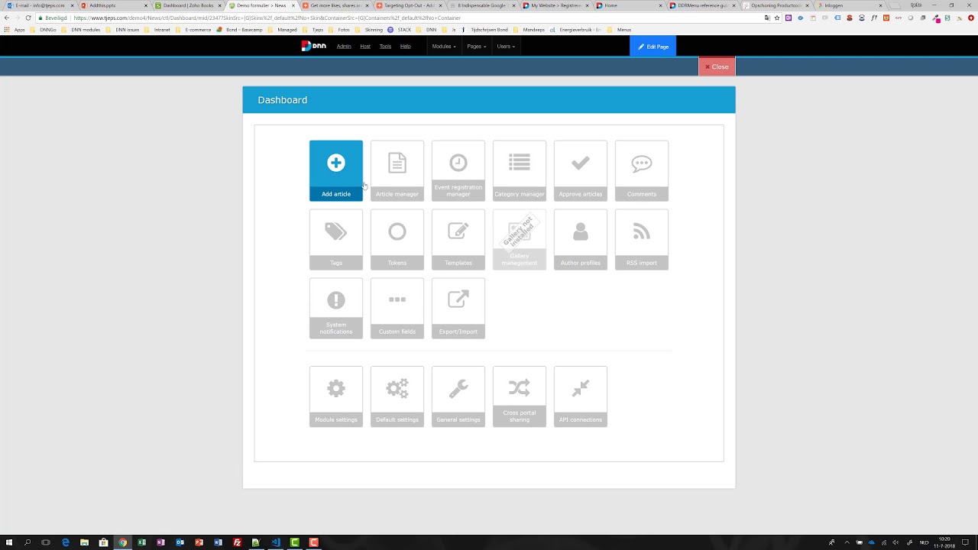Expand the Pages dropdown menu
This screenshot has height=550, width=978.
pyautogui.click(x=477, y=47)
